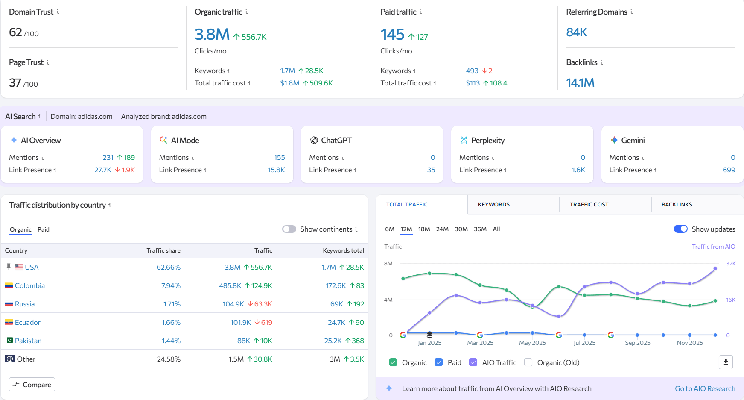Switch country distribution to Paid view
744x400 pixels.
43,229
